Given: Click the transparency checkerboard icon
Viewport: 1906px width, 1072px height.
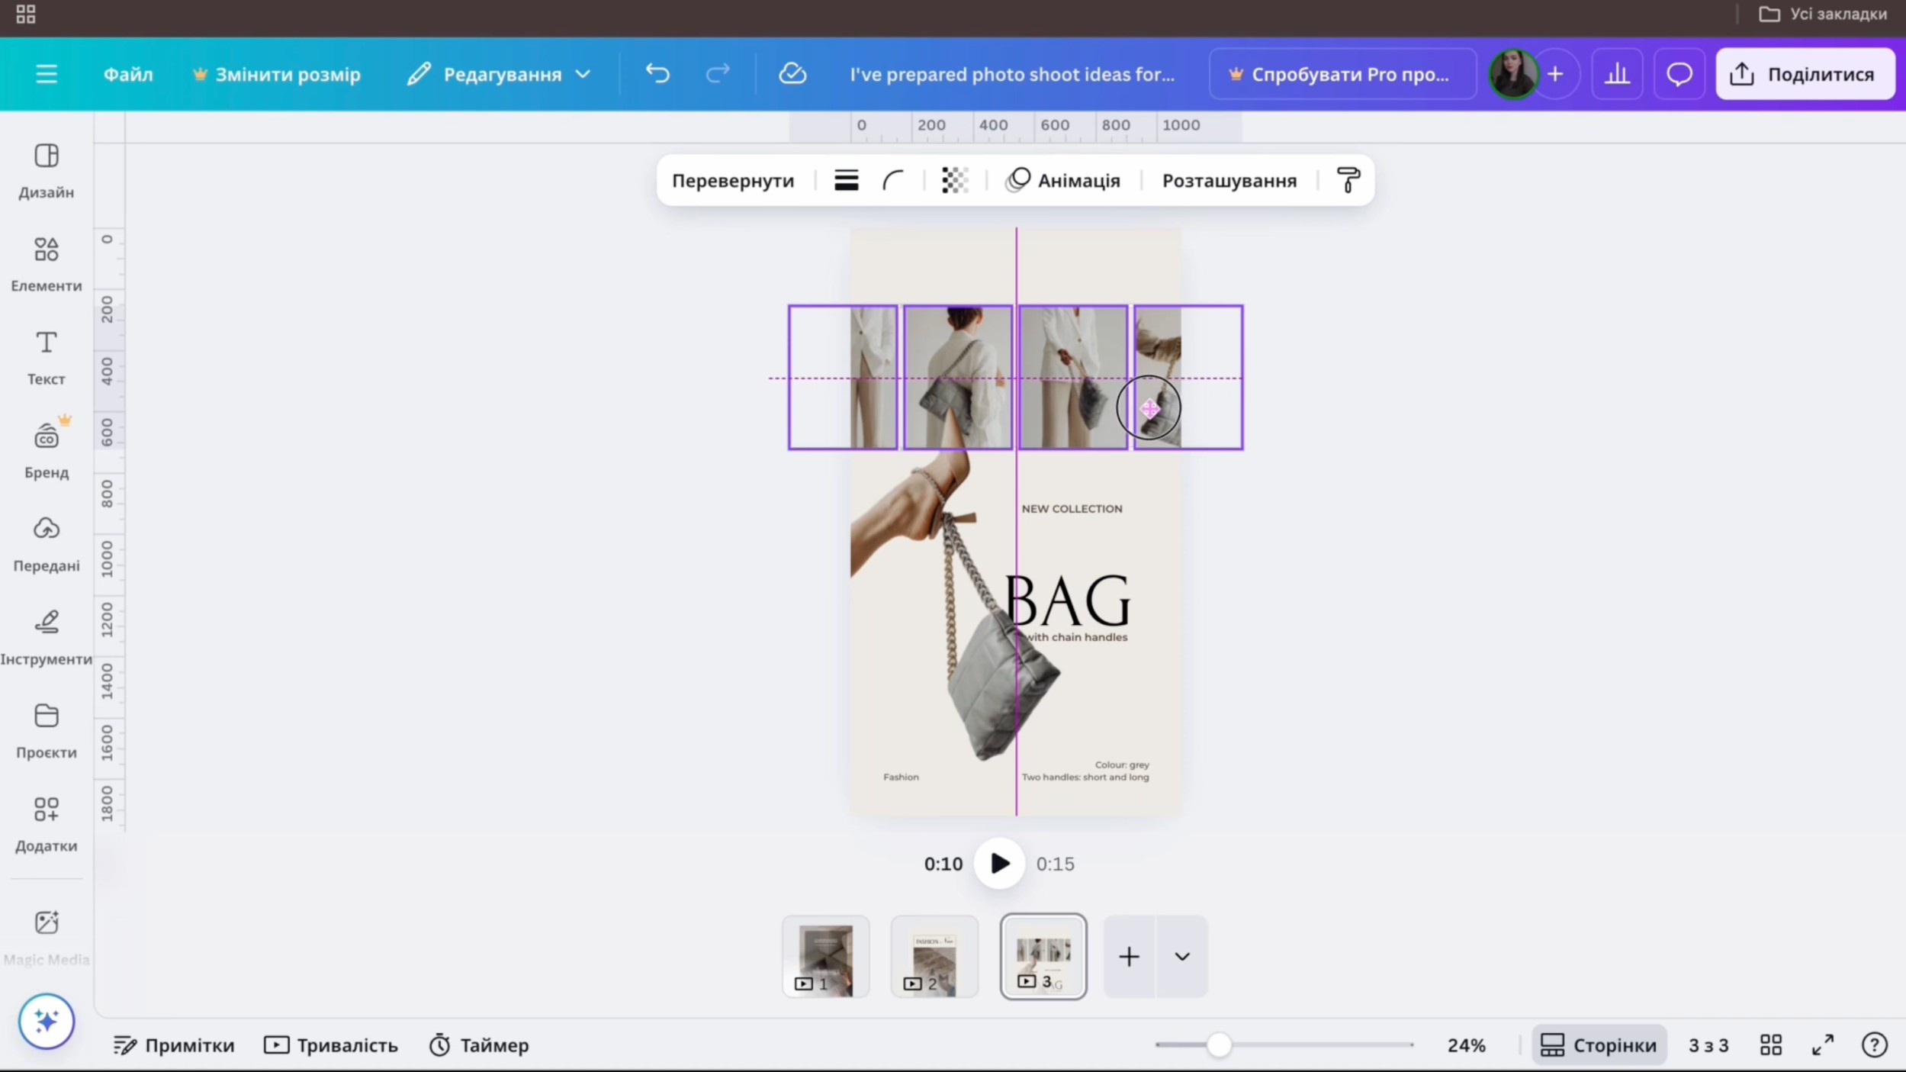Looking at the screenshot, I should pos(954,181).
